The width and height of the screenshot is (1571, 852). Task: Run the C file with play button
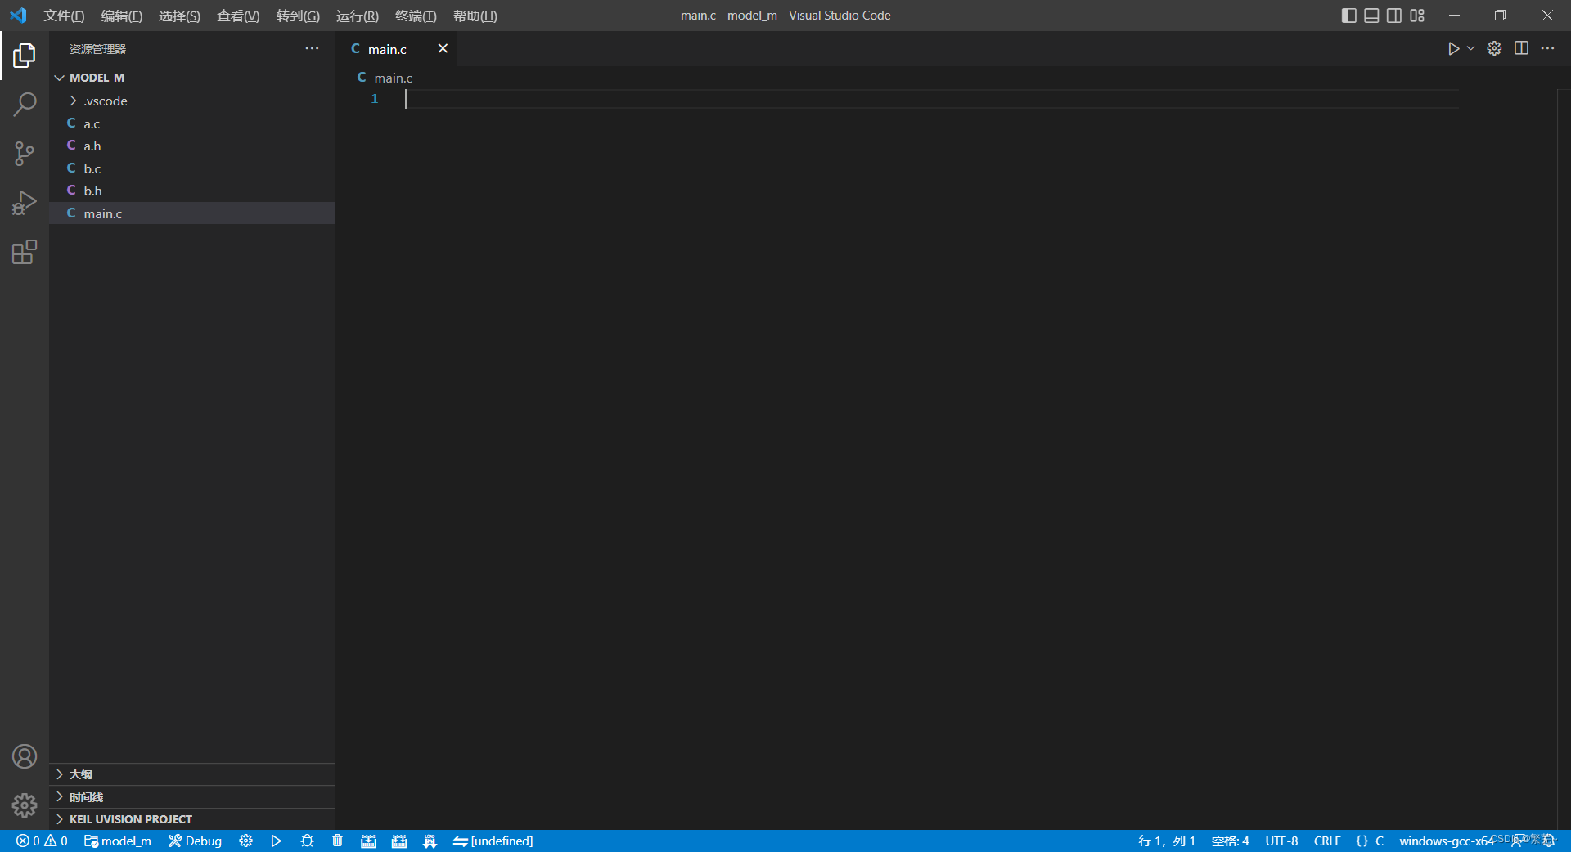click(1453, 49)
